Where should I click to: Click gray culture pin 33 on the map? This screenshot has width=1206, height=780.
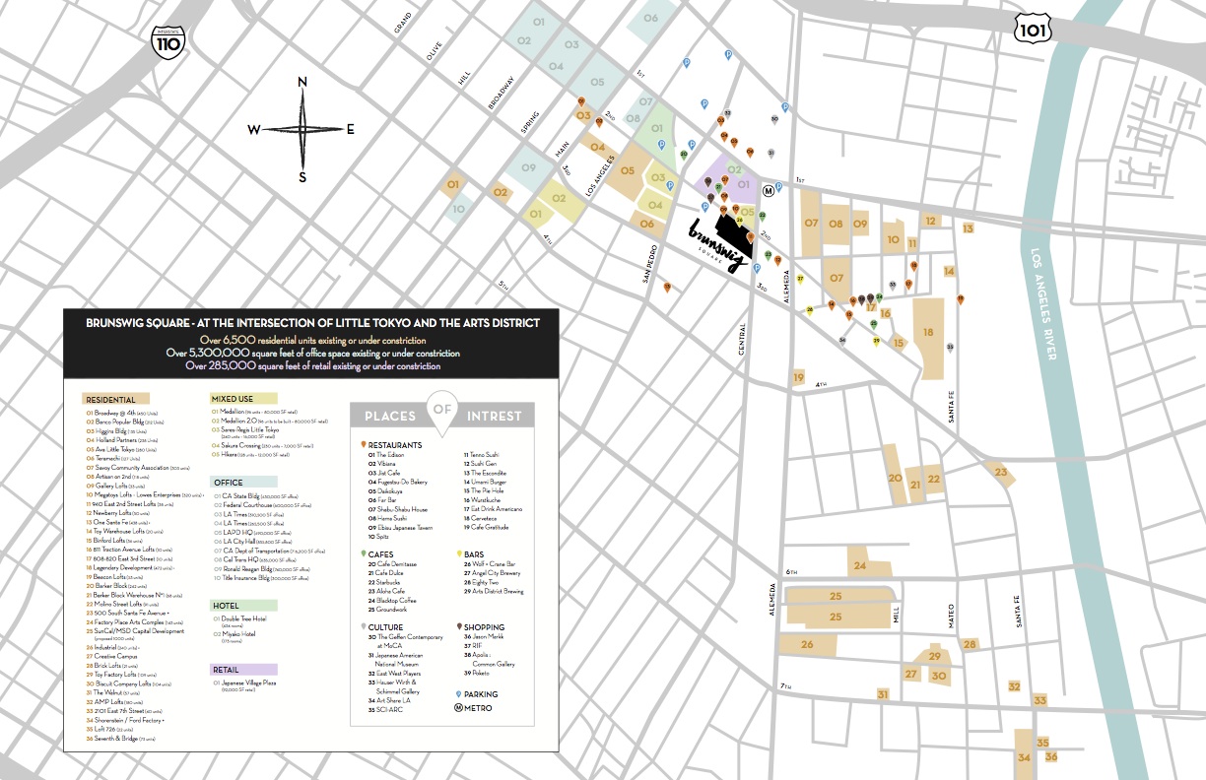point(893,286)
